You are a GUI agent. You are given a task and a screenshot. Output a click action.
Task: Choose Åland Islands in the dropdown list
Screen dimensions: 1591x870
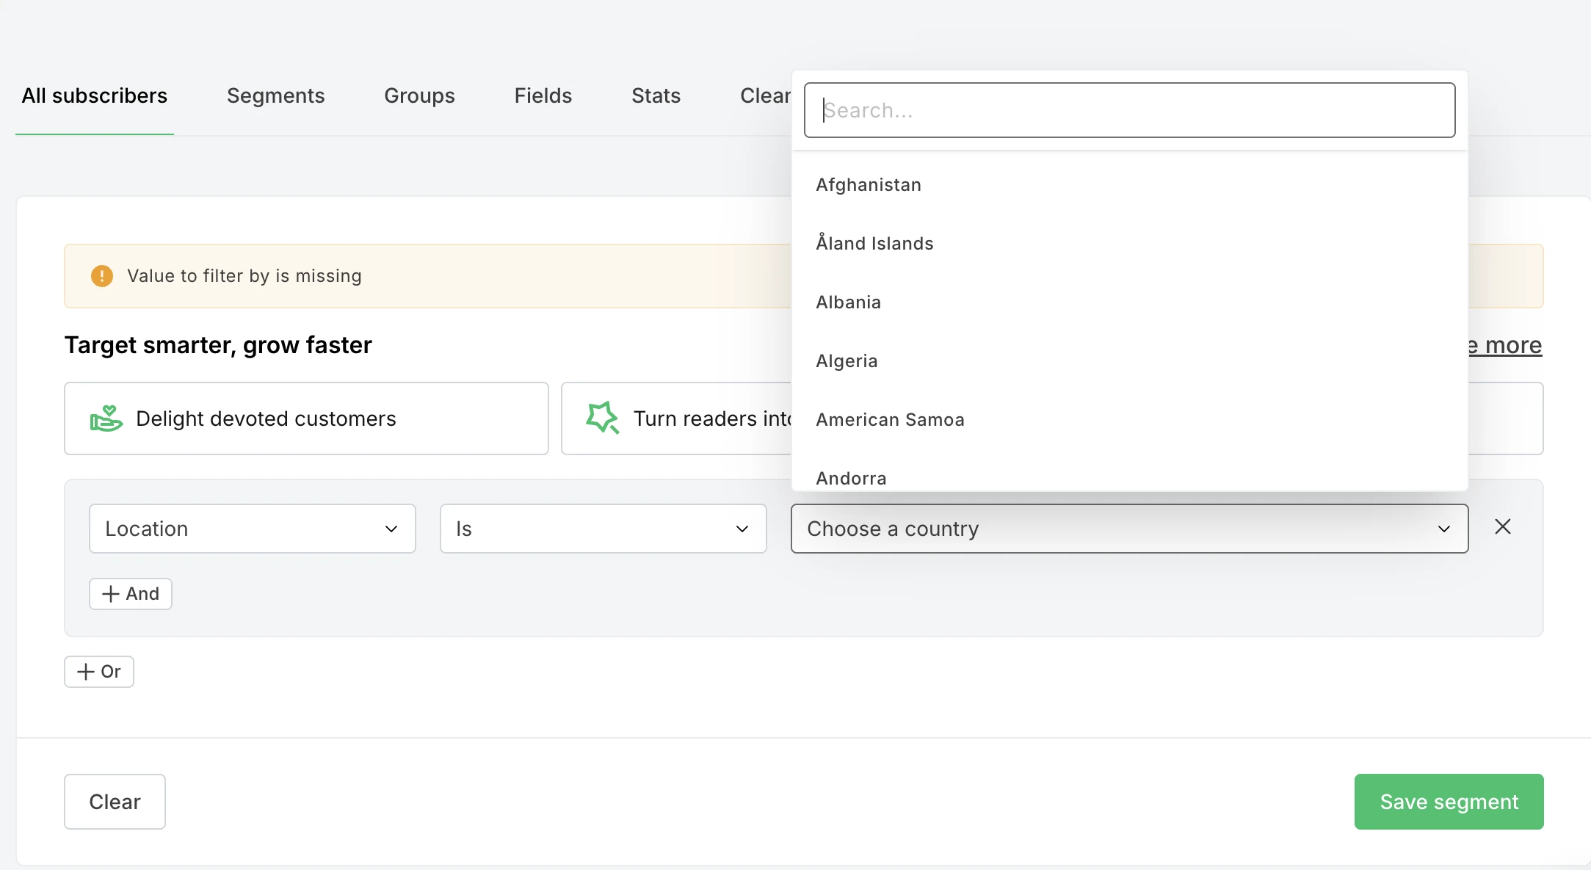(874, 243)
